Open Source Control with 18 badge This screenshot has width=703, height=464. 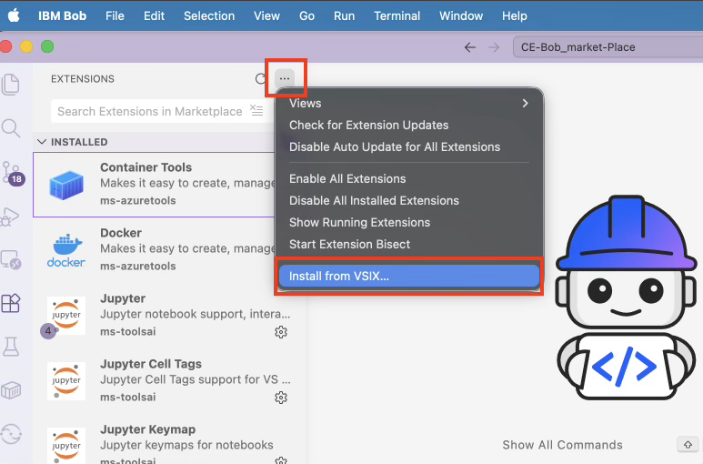click(x=13, y=173)
